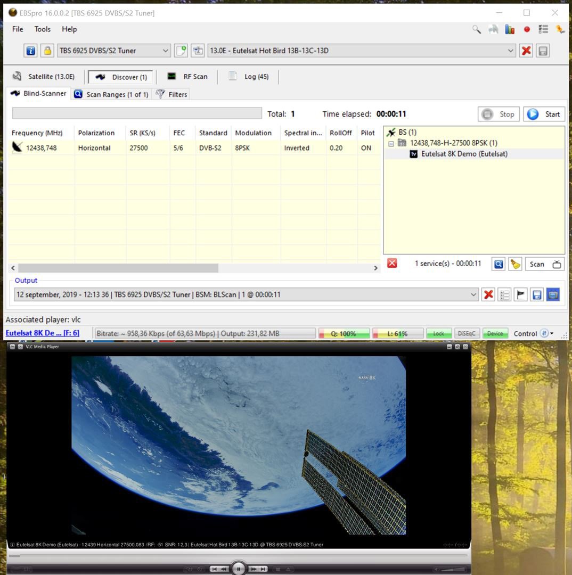The width and height of the screenshot is (572, 575).
Task: Click the red record dot icon
Action: click(527, 30)
